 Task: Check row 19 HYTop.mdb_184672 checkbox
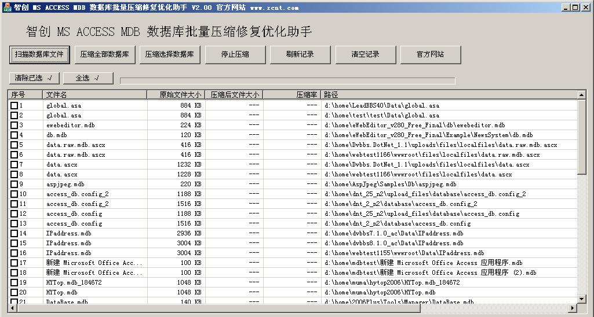(x=14, y=282)
